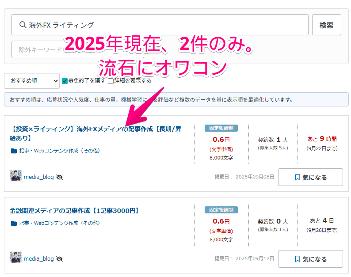The image size is (351, 277).
Task: Enable the 詳細を表示する checkbox
Action: [111, 81]
